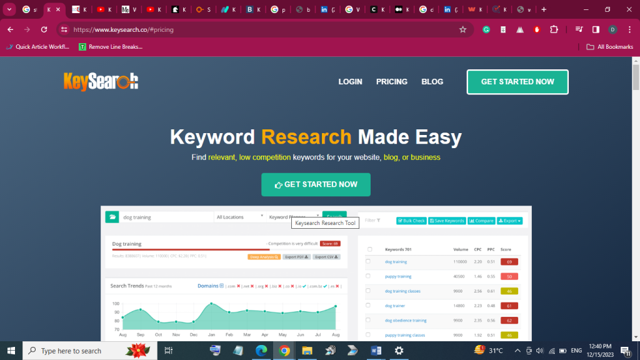The image size is (640, 360).
Task: Reload the page with the refresh icon
Action: click(44, 29)
